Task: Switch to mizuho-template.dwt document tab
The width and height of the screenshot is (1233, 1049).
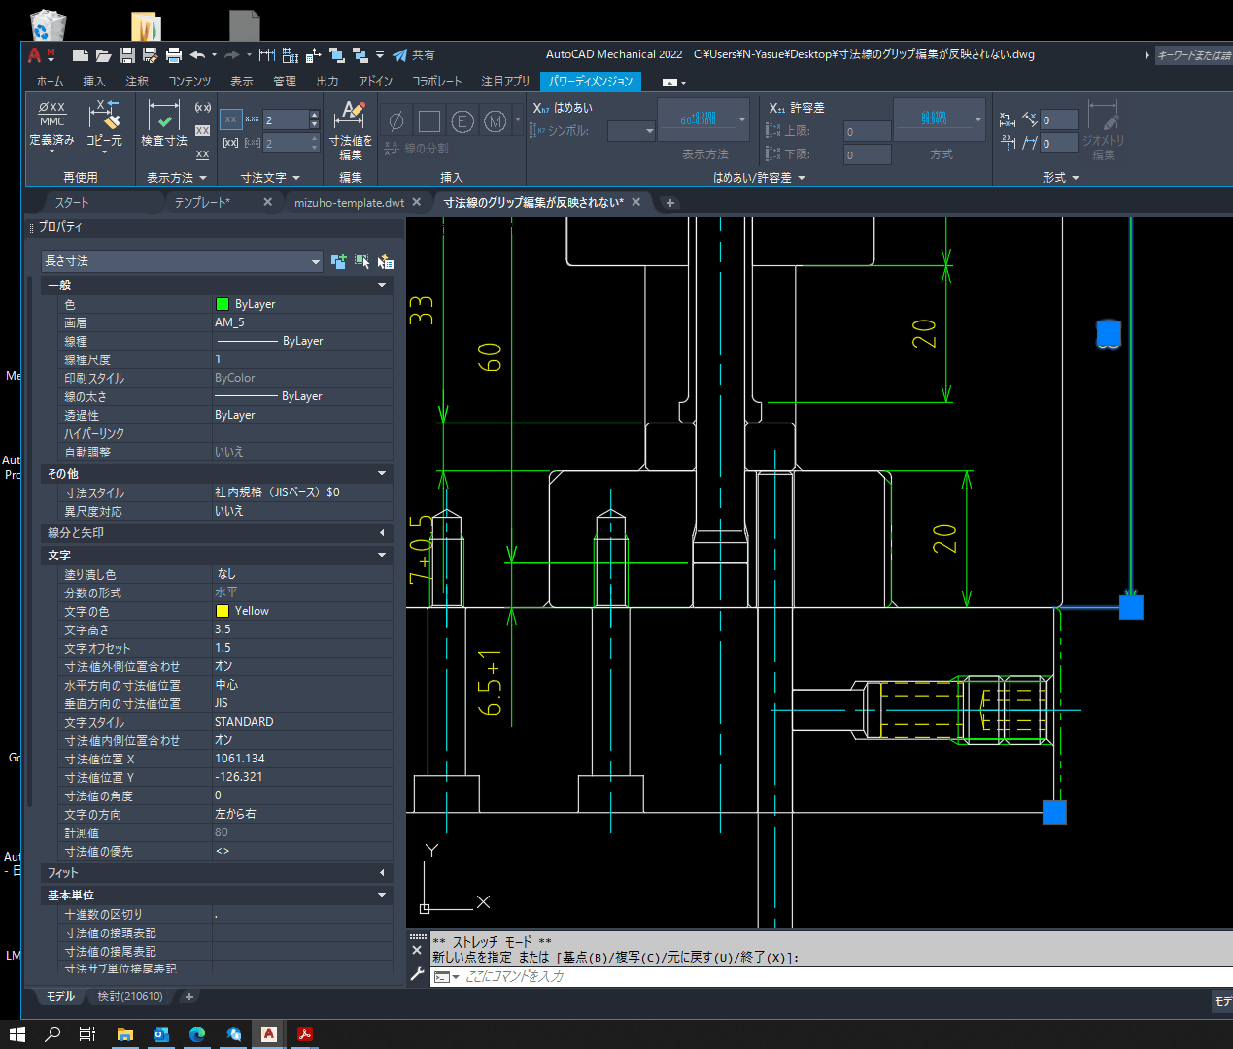Action: (x=349, y=203)
